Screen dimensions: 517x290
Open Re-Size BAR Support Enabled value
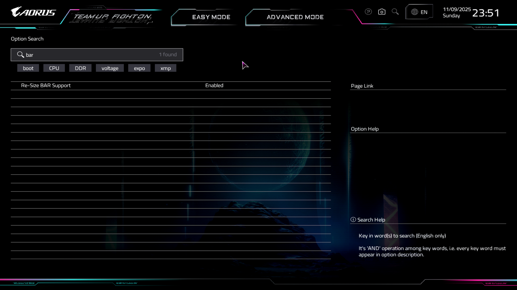(x=214, y=85)
